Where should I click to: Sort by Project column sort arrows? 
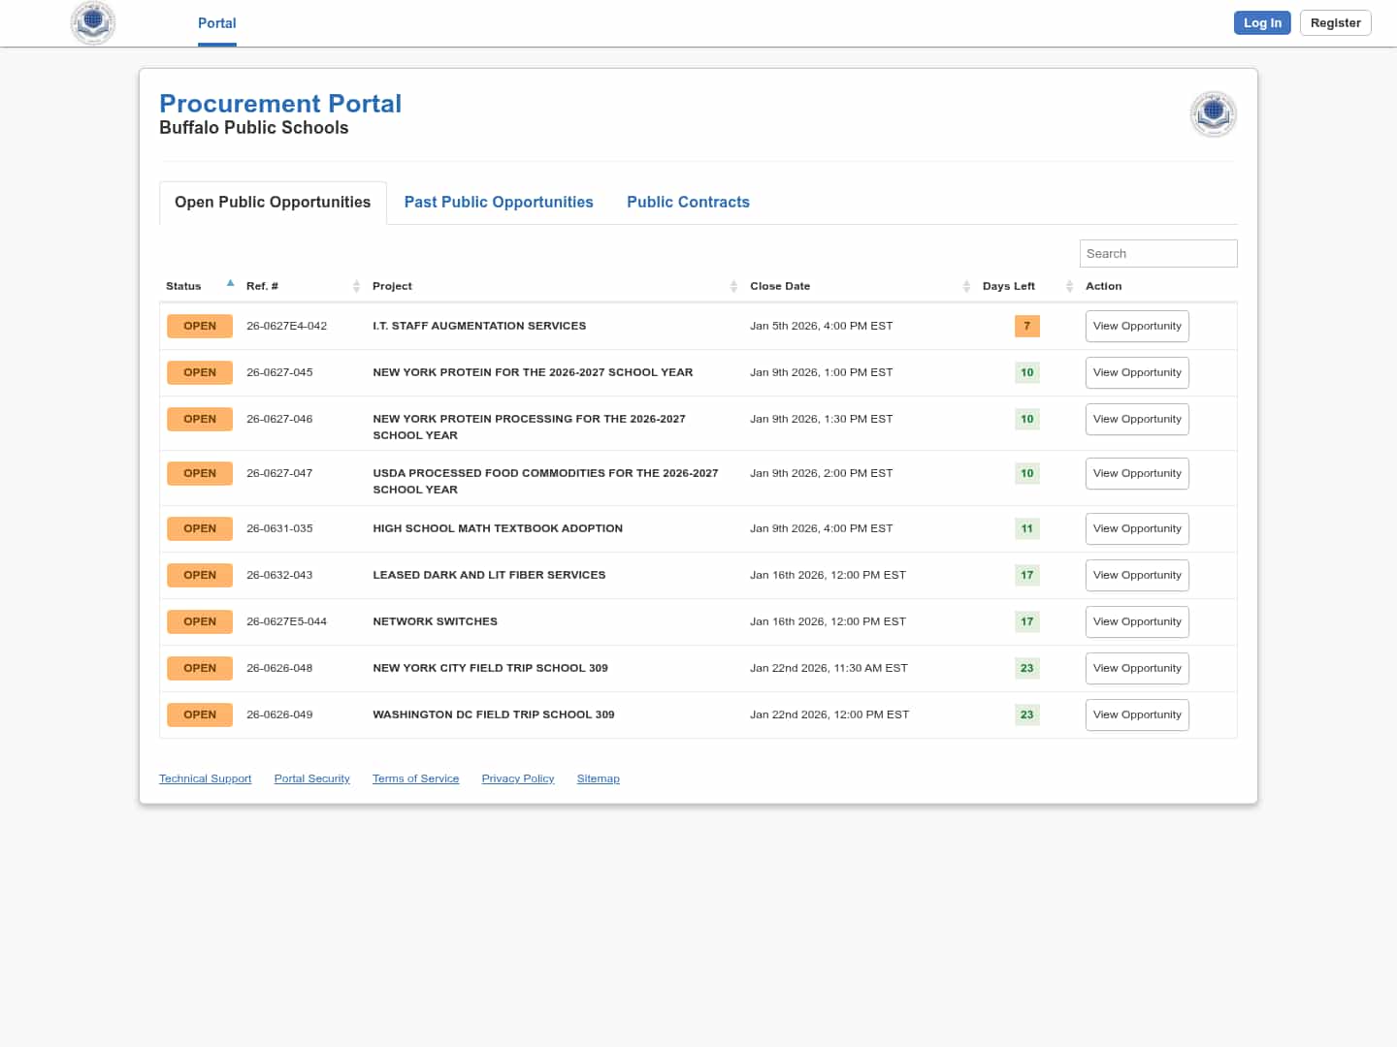(x=733, y=286)
